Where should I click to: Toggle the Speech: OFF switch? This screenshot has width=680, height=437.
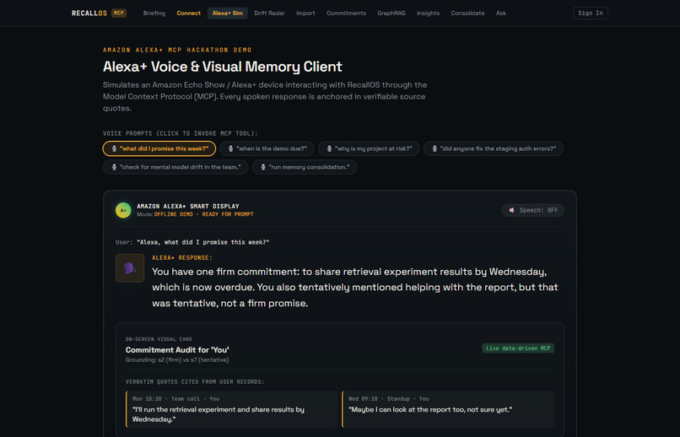pos(533,210)
